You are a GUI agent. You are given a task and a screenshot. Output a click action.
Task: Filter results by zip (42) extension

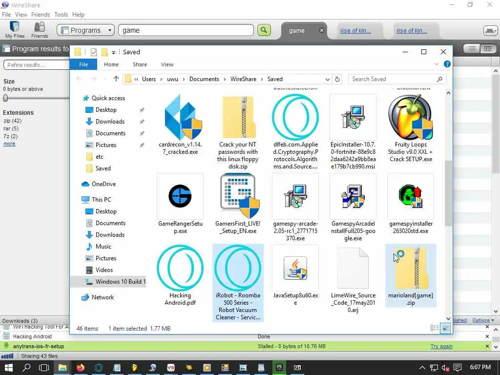click(x=12, y=121)
